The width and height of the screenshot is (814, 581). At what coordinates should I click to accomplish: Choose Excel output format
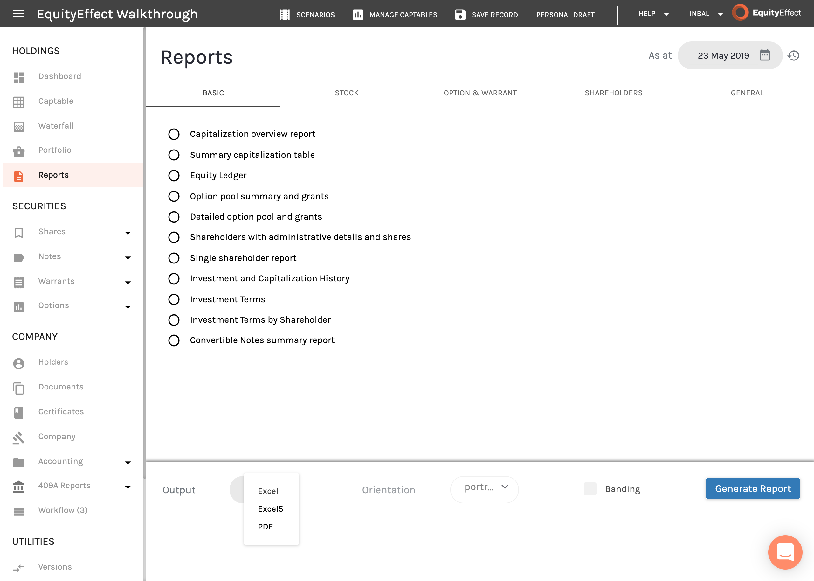(x=271, y=491)
